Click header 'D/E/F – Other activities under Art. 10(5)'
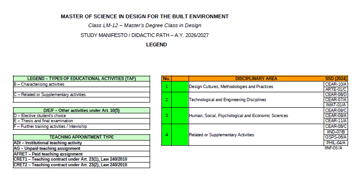 click(82, 111)
